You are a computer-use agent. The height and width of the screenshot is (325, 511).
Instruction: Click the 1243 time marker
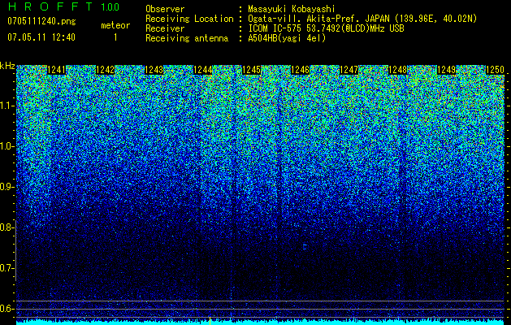click(x=154, y=70)
